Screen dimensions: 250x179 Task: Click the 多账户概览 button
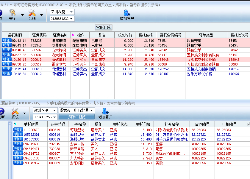tap(77, 117)
